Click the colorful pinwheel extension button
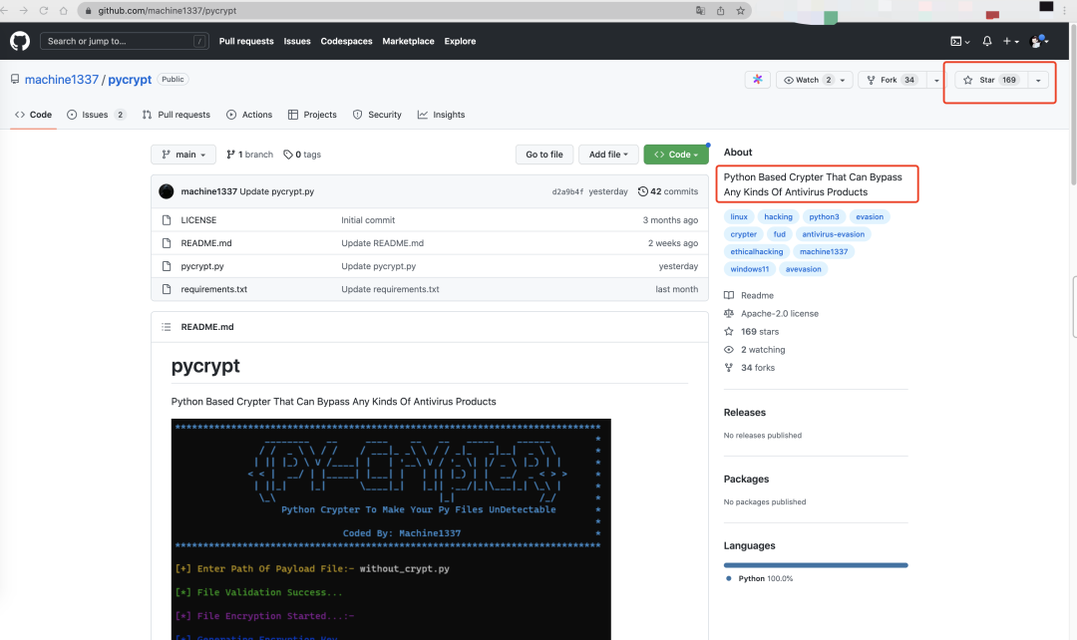Screen dimensions: 1077x640 tap(758, 80)
